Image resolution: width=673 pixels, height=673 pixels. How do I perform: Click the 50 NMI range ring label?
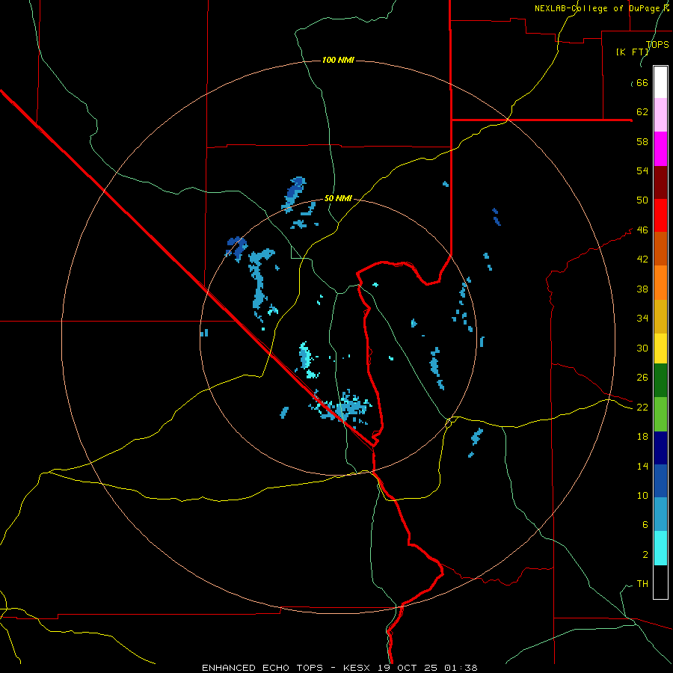point(338,198)
